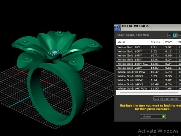Click the DWT column header
The height and width of the screenshot is (136, 181).
pos(170,42)
